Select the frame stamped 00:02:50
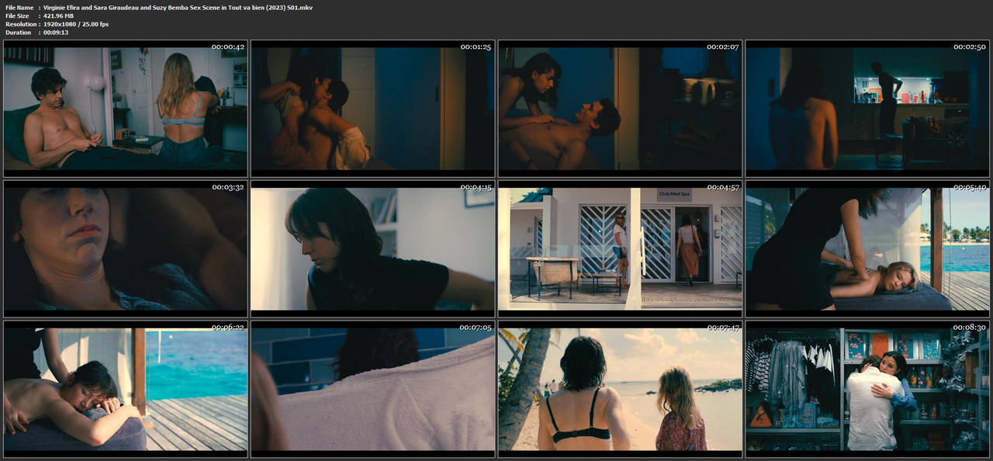993x461 pixels. 867,109
